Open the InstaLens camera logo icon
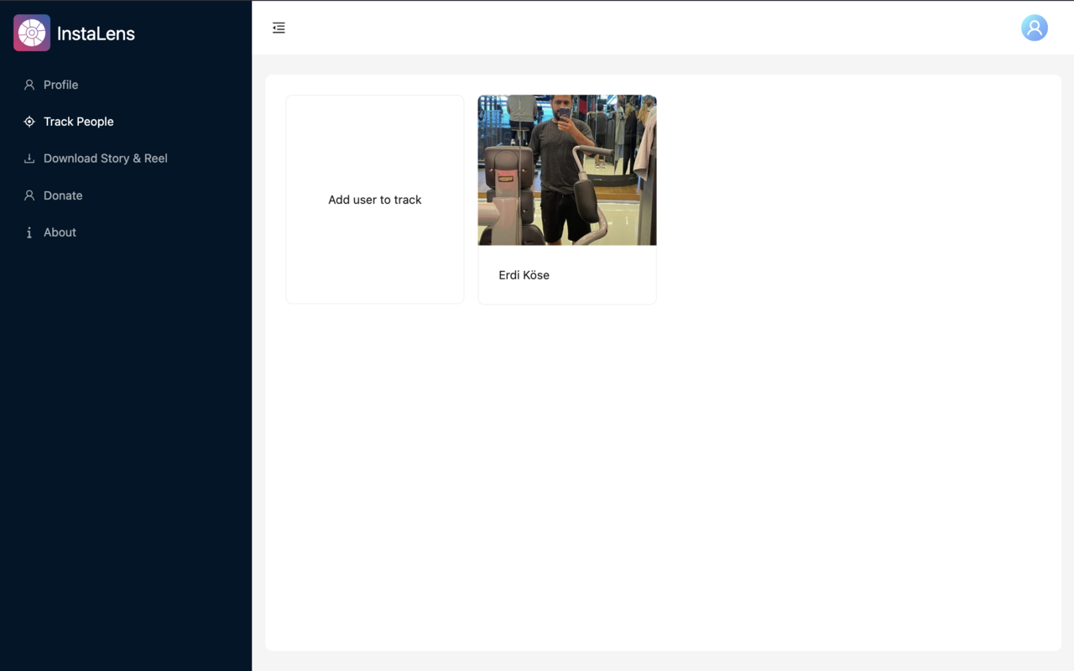Image resolution: width=1074 pixels, height=671 pixels. (31, 33)
